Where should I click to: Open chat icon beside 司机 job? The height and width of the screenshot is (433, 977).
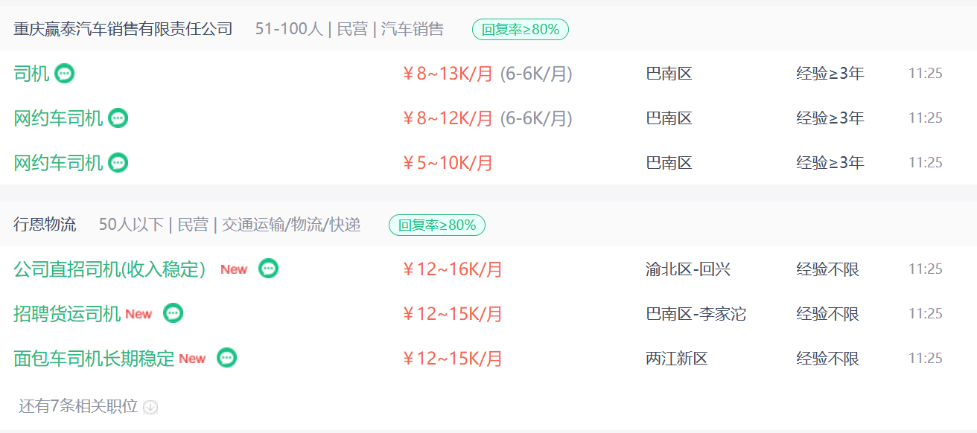[65, 74]
